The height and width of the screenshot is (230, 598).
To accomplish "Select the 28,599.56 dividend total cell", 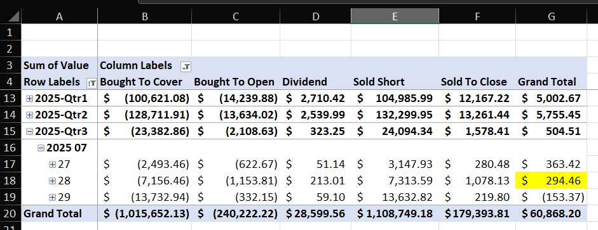I will [x=315, y=214].
